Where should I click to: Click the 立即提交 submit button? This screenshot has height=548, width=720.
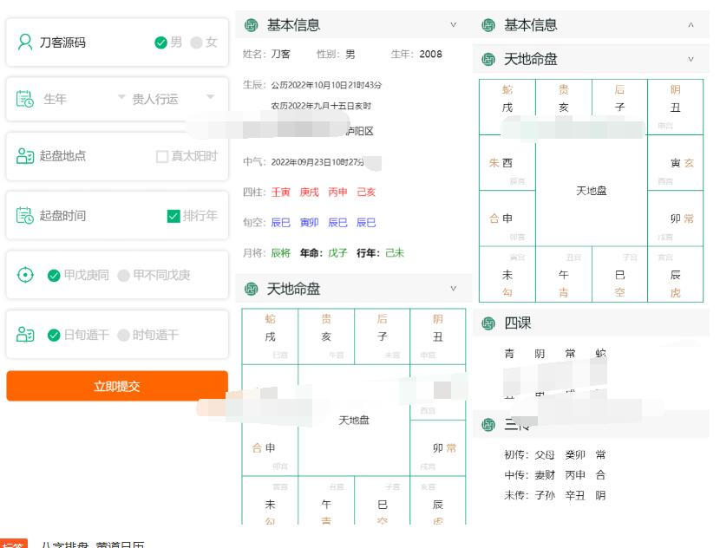click(x=116, y=386)
